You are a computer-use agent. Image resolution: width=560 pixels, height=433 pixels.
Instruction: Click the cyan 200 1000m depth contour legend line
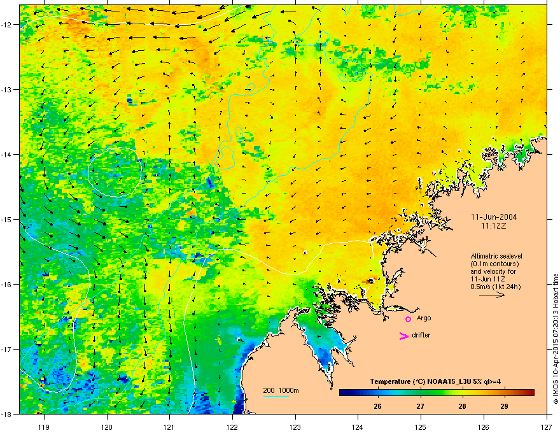click(276, 396)
